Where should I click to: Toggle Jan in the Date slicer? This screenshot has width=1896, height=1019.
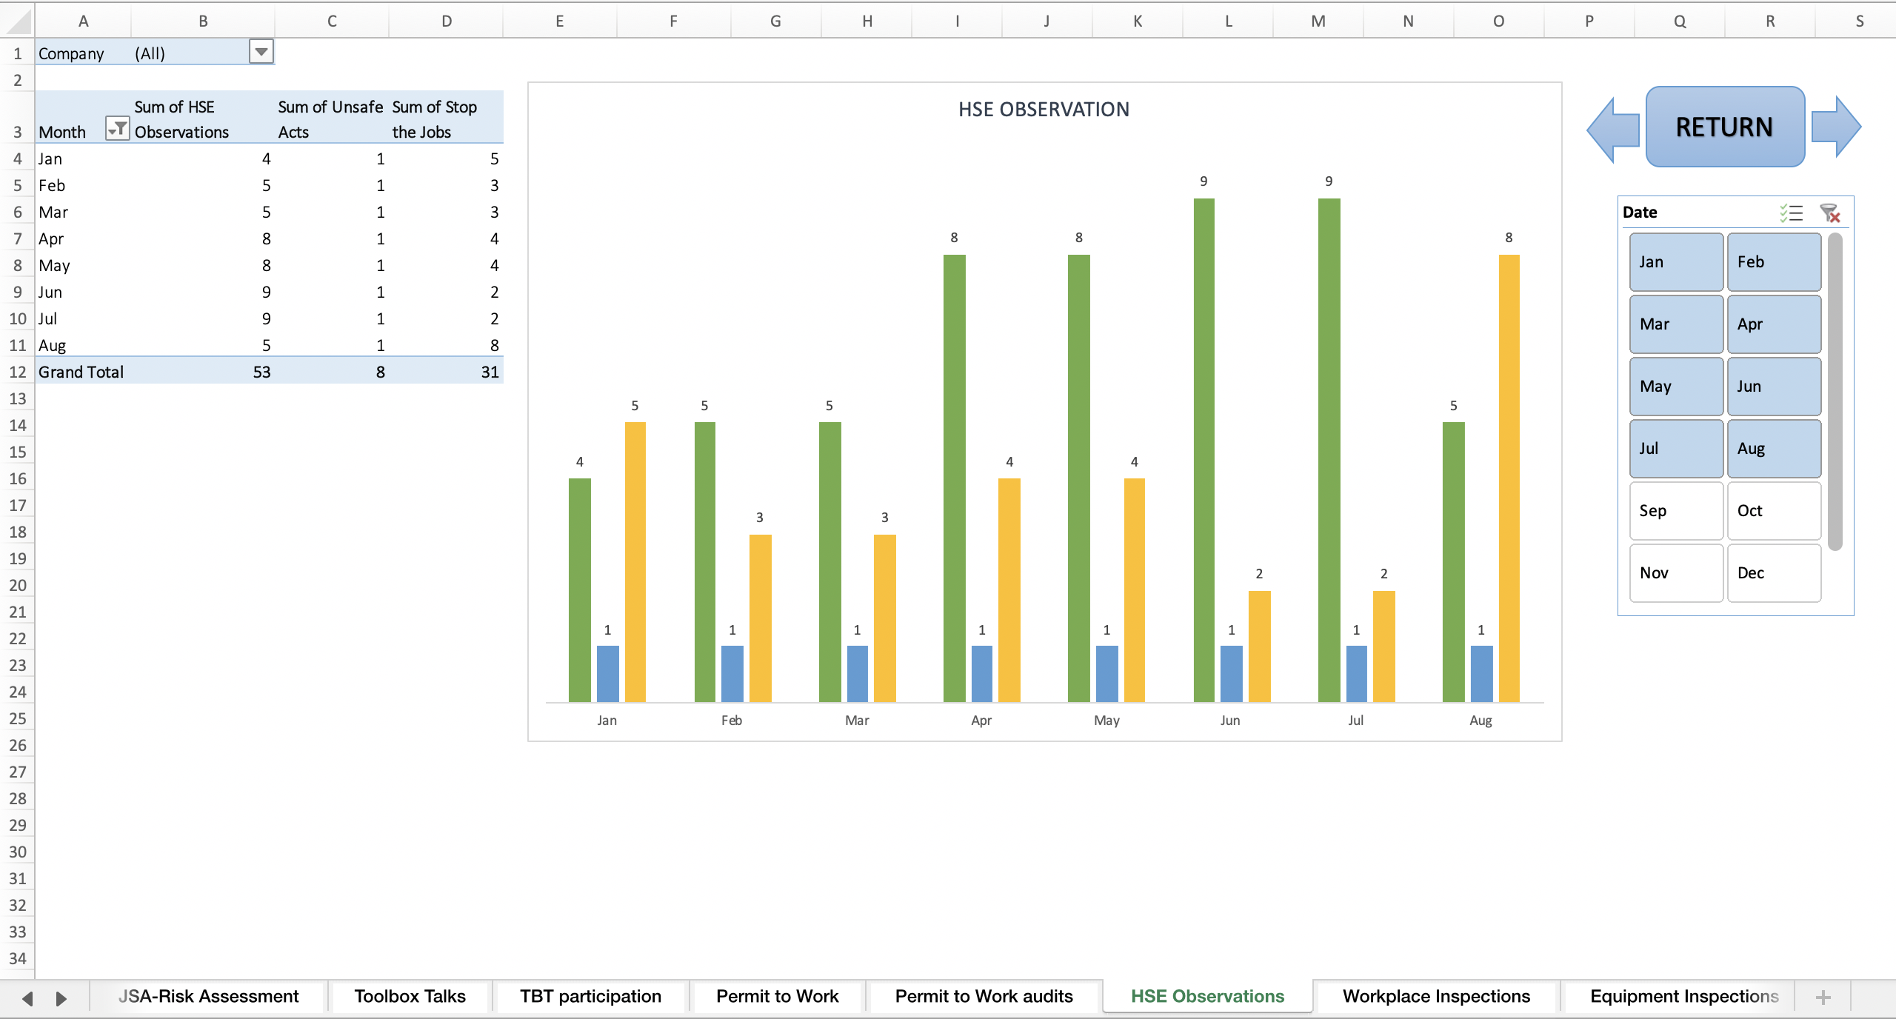[x=1675, y=261]
